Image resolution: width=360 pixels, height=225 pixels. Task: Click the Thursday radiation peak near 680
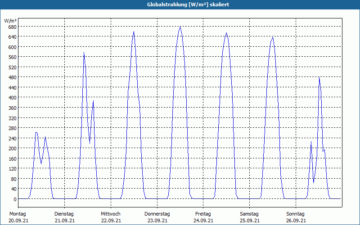point(180,27)
